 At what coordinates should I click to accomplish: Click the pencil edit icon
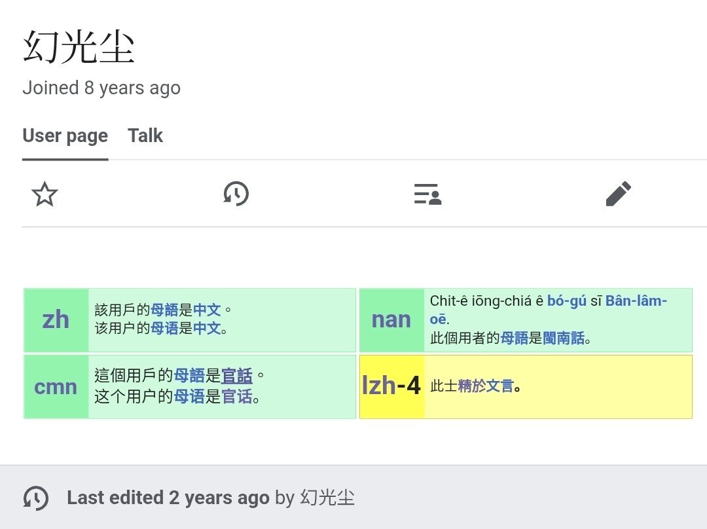[x=618, y=194]
